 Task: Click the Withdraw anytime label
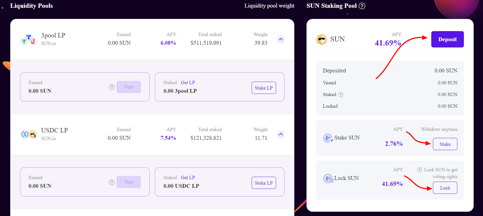(439, 129)
